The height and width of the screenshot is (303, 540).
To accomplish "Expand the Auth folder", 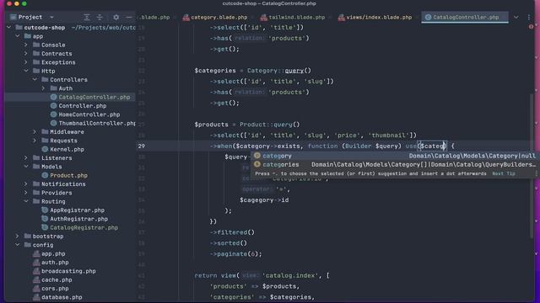I will click(43, 88).
